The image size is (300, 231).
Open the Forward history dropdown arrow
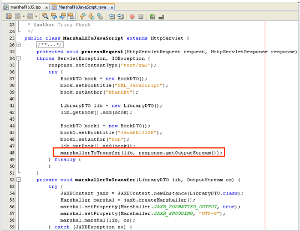coord(36,17)
